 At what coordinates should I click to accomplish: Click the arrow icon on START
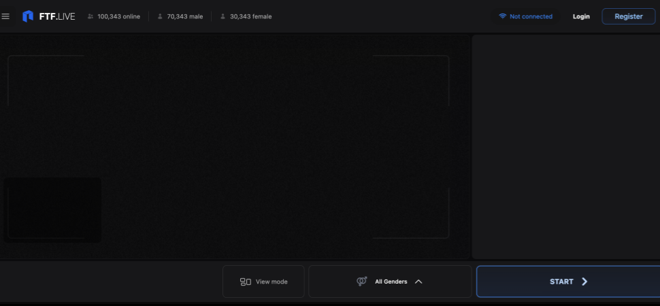[x=584, y=282]
